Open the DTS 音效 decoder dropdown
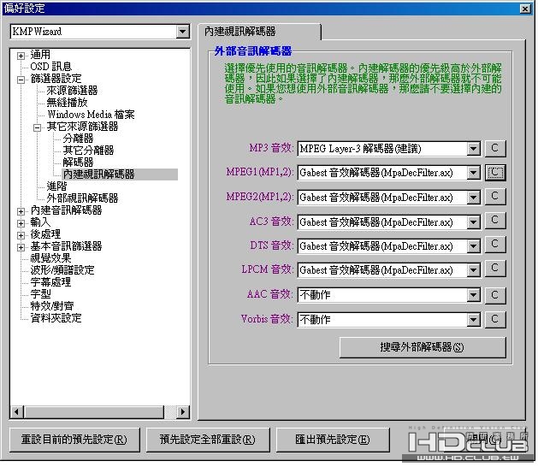The image size is (538, 467). 474,246
